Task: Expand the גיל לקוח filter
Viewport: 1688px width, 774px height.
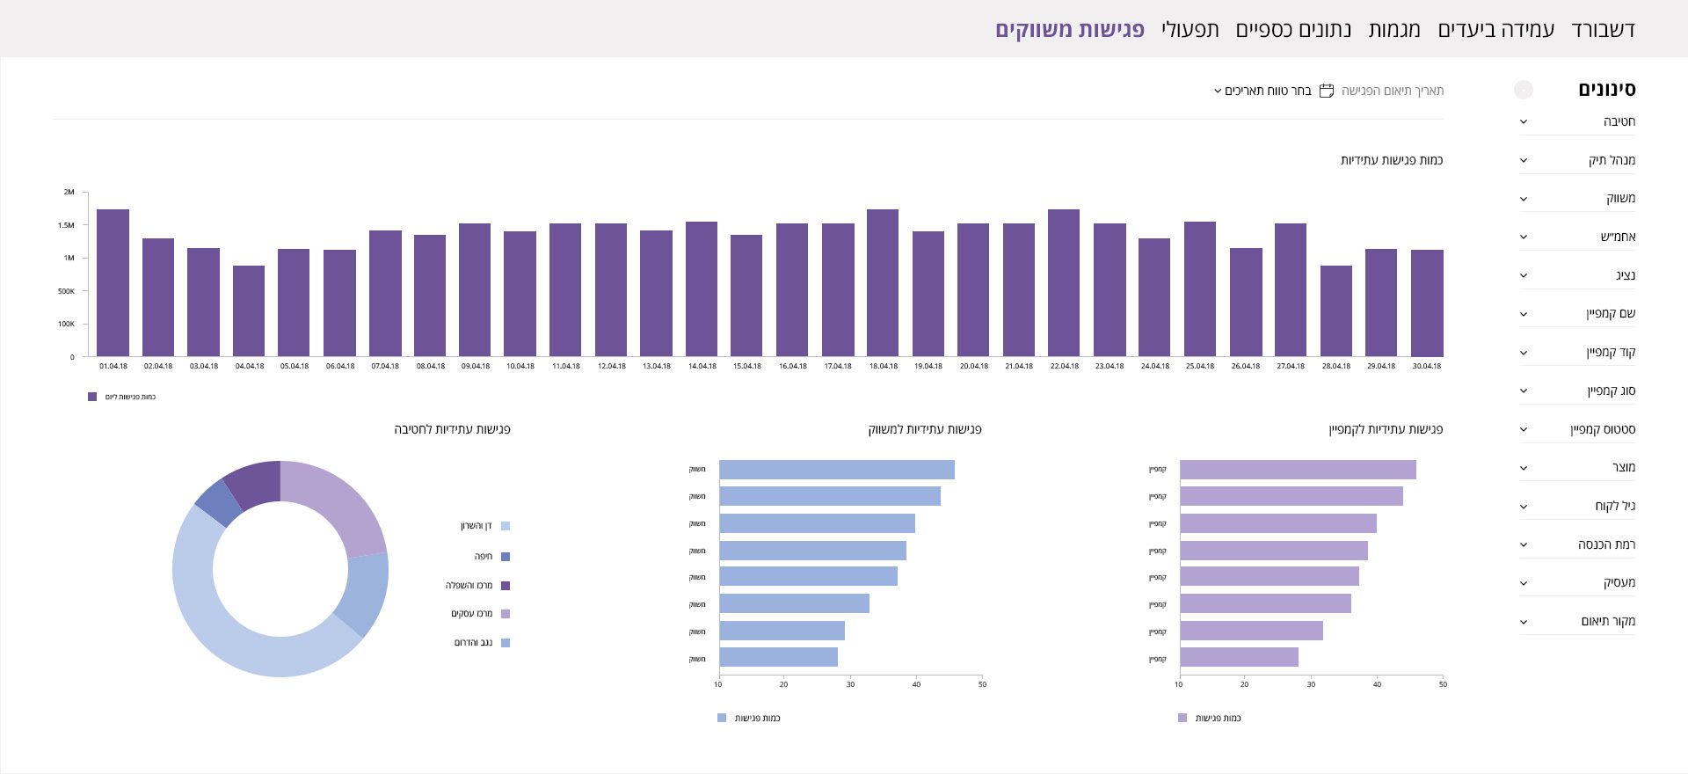Action: pyautogui.click(x=1524, y=507)
